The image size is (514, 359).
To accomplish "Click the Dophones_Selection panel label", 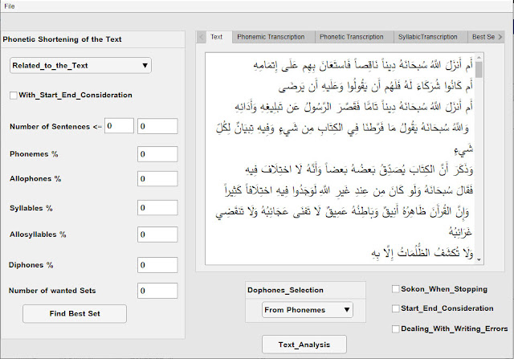I will (285, 290).
